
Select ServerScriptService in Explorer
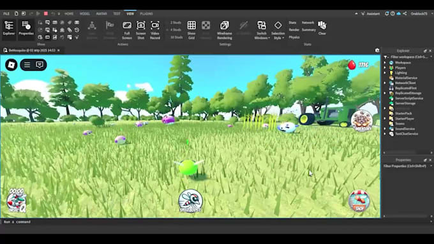[x=409, y=98]
